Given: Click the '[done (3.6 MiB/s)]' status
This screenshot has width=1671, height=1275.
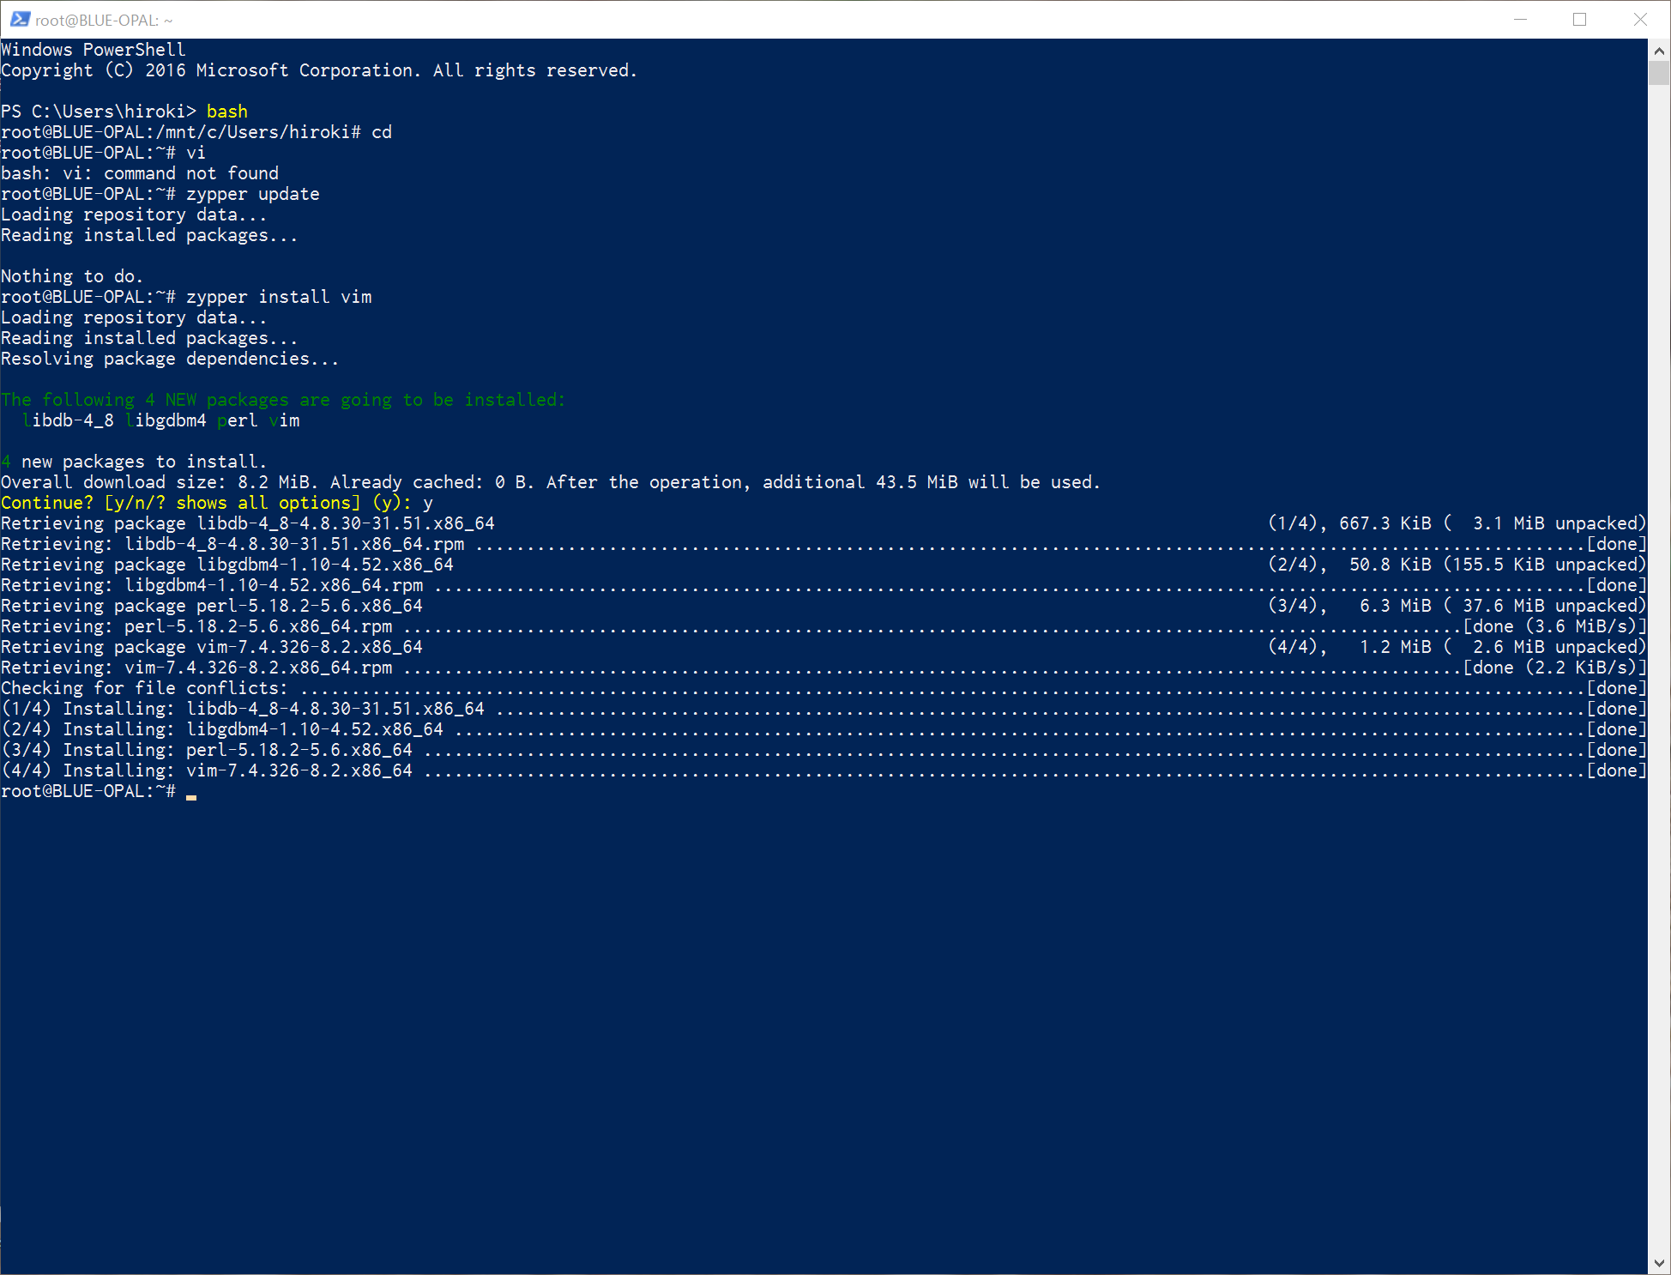Looking at the screenshot, I should (x=1555, y=626).
